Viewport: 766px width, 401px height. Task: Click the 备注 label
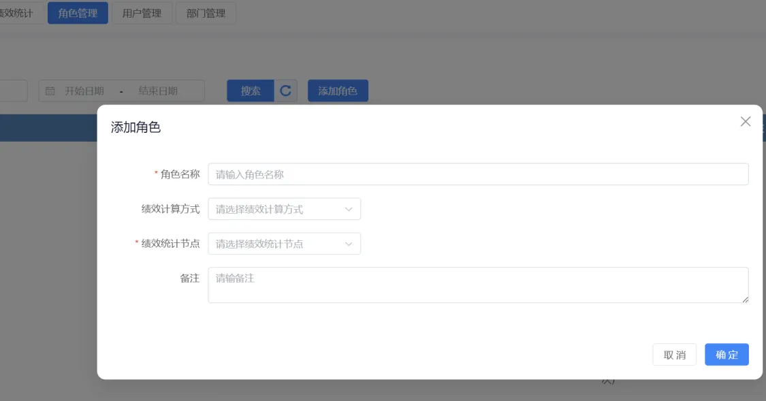tap(190, 278)
